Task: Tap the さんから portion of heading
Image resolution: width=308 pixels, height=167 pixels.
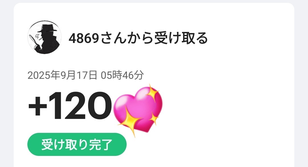Action: [x=127, y=38]
